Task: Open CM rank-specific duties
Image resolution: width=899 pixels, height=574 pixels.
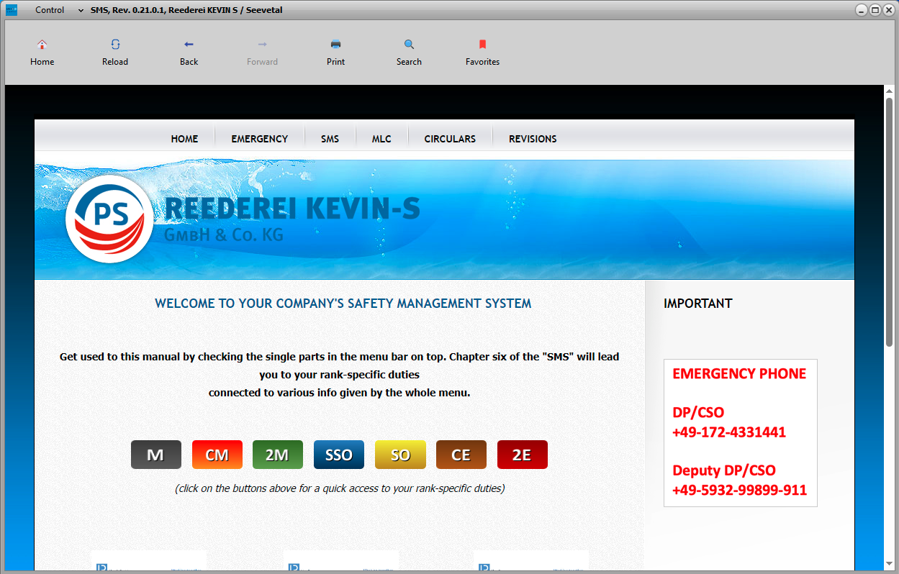Action: 217,455
